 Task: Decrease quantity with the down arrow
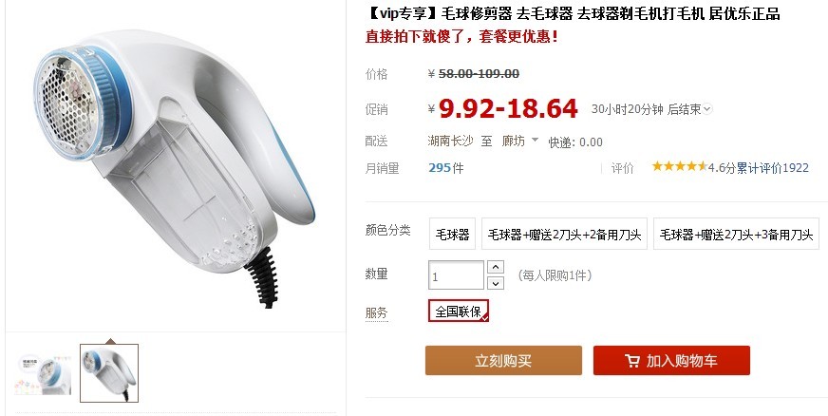click(496, 283)
